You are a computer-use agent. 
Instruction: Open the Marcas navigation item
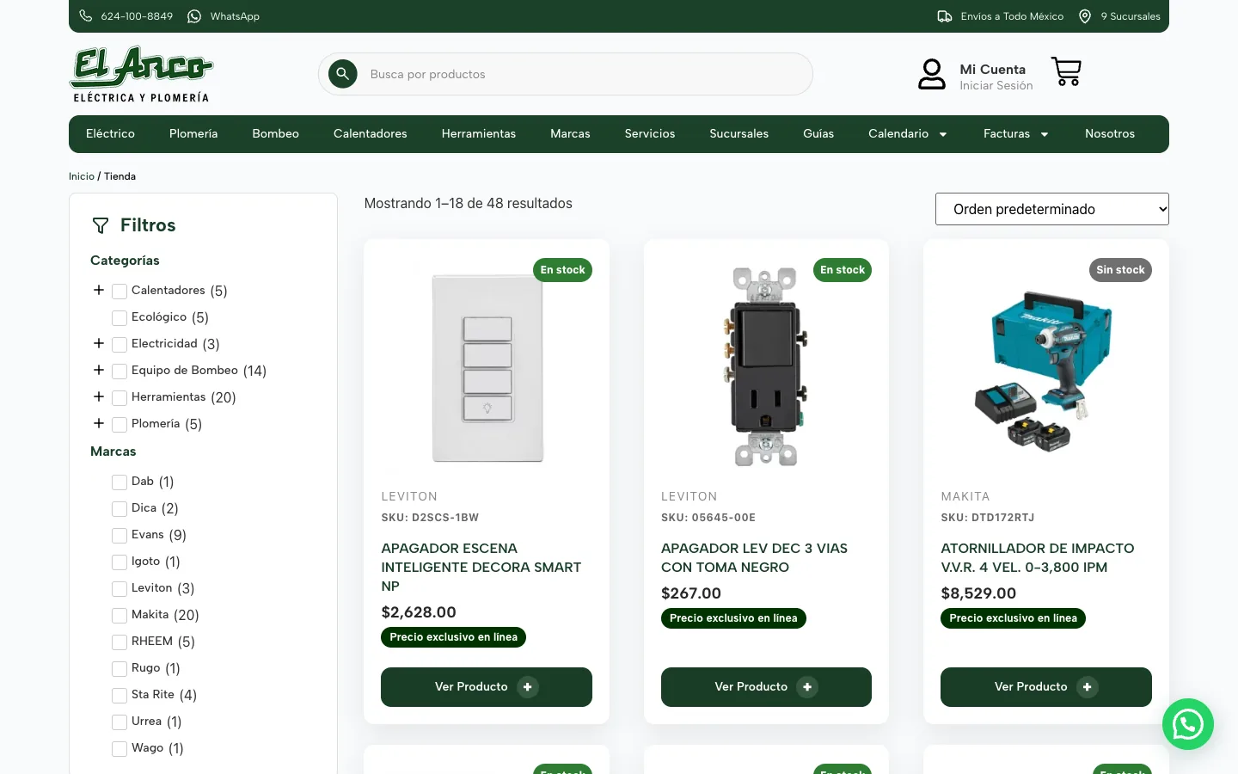tap(570, 134)
